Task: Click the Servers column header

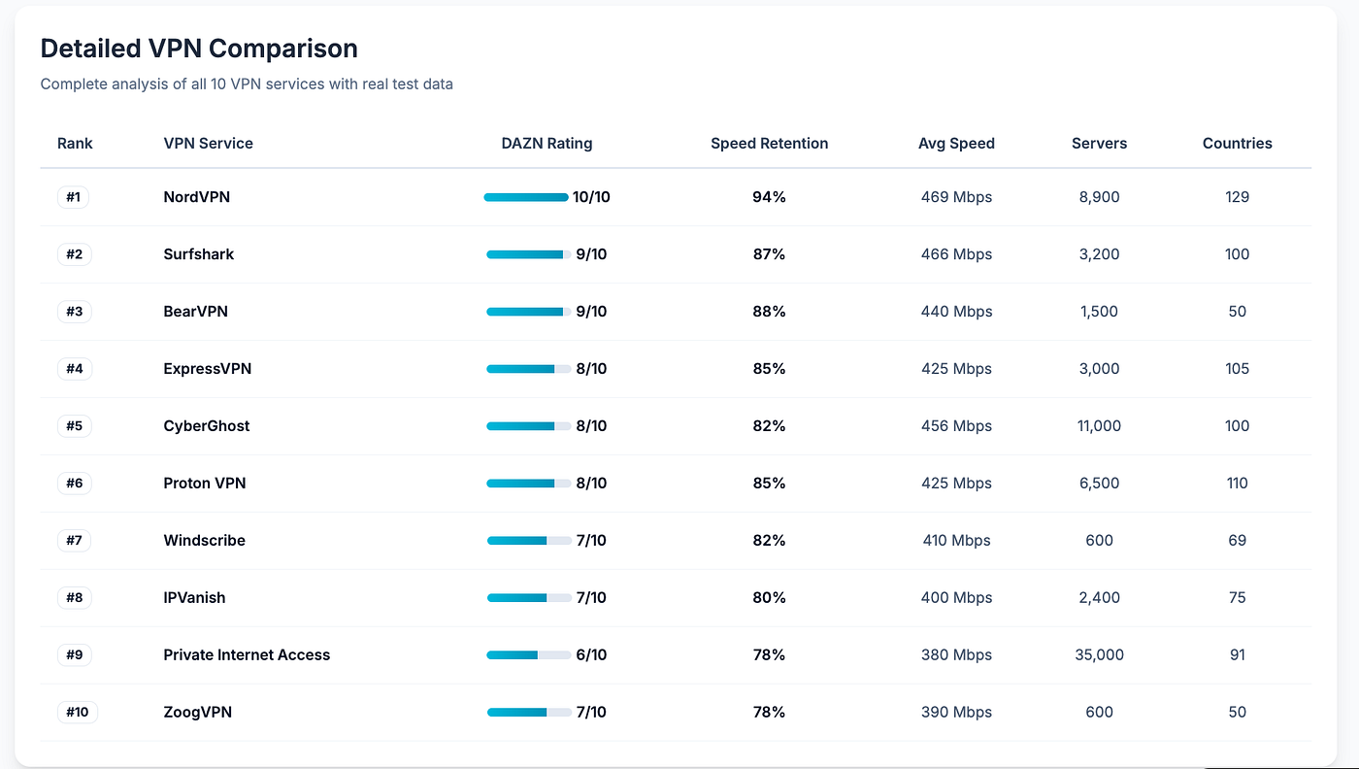Action: [x=1099, y=143]
